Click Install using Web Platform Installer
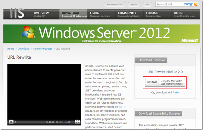This screenshot has width=203, height=130. click(165, 82)
